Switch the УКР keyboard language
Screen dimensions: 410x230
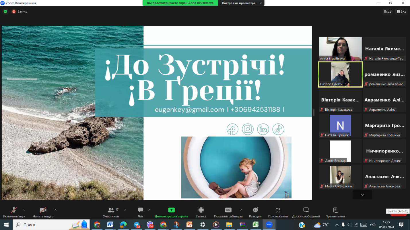point(373,225)
